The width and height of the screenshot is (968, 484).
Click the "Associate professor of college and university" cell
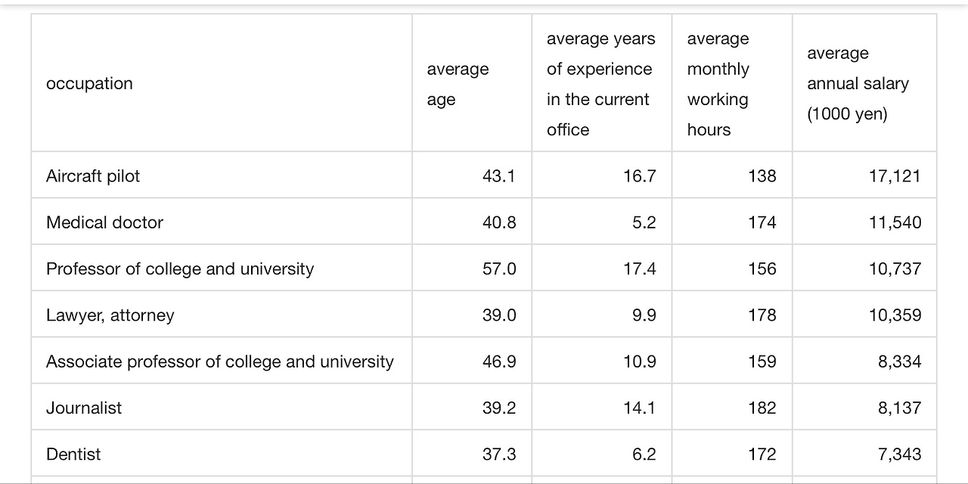tap(220, 361)
